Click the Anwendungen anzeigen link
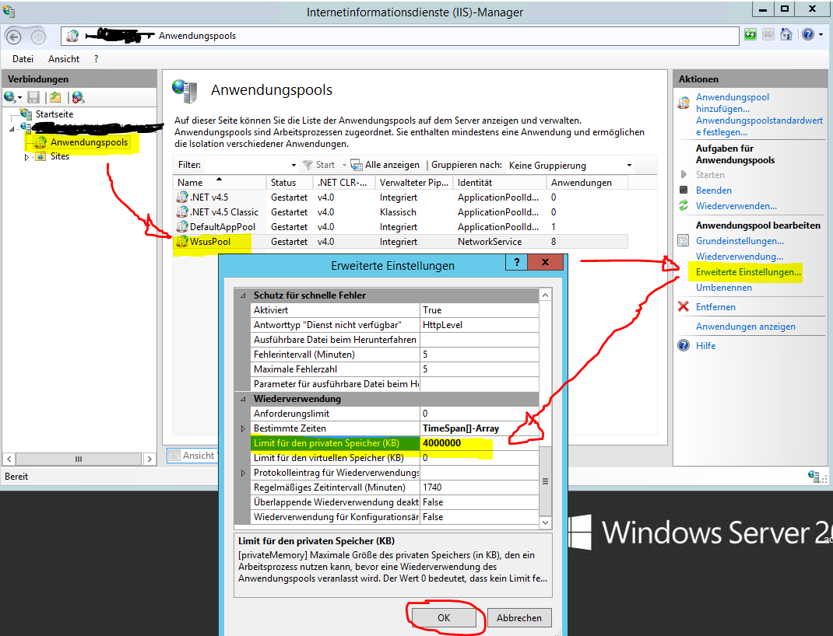This screenshot has height=636, width=833. pos(745,327)
